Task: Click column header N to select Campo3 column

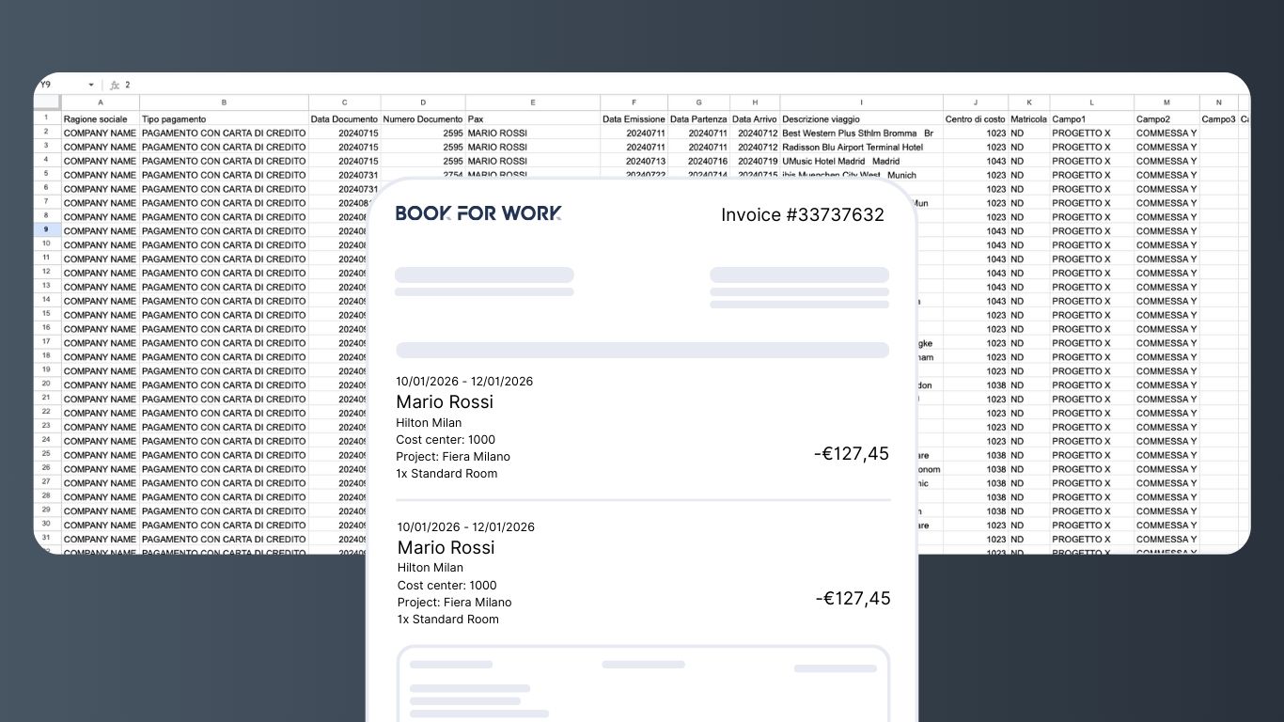Action: (1218, 102)
